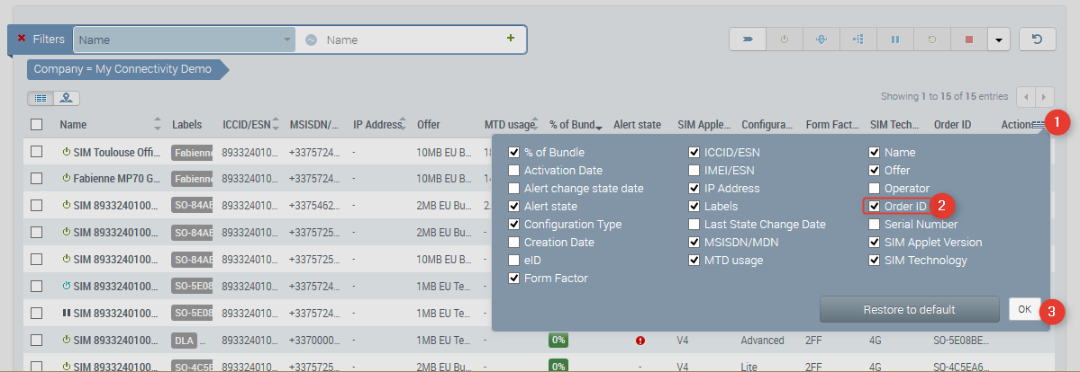Click the pause action icon in toolbar

click(894, 40)
